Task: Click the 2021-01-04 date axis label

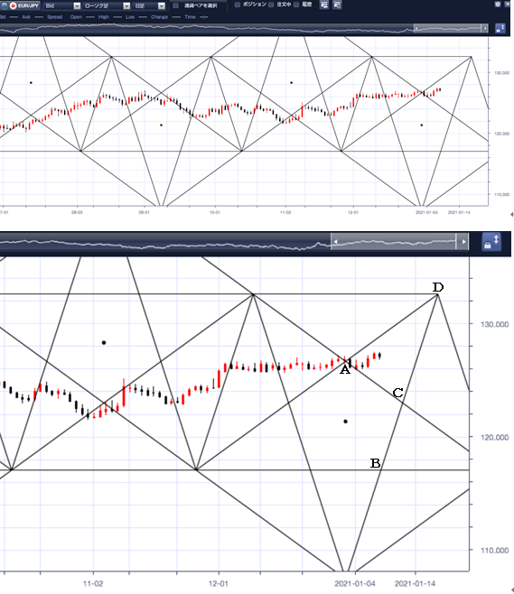Action: pyautogui.click(x=355, y=583)
